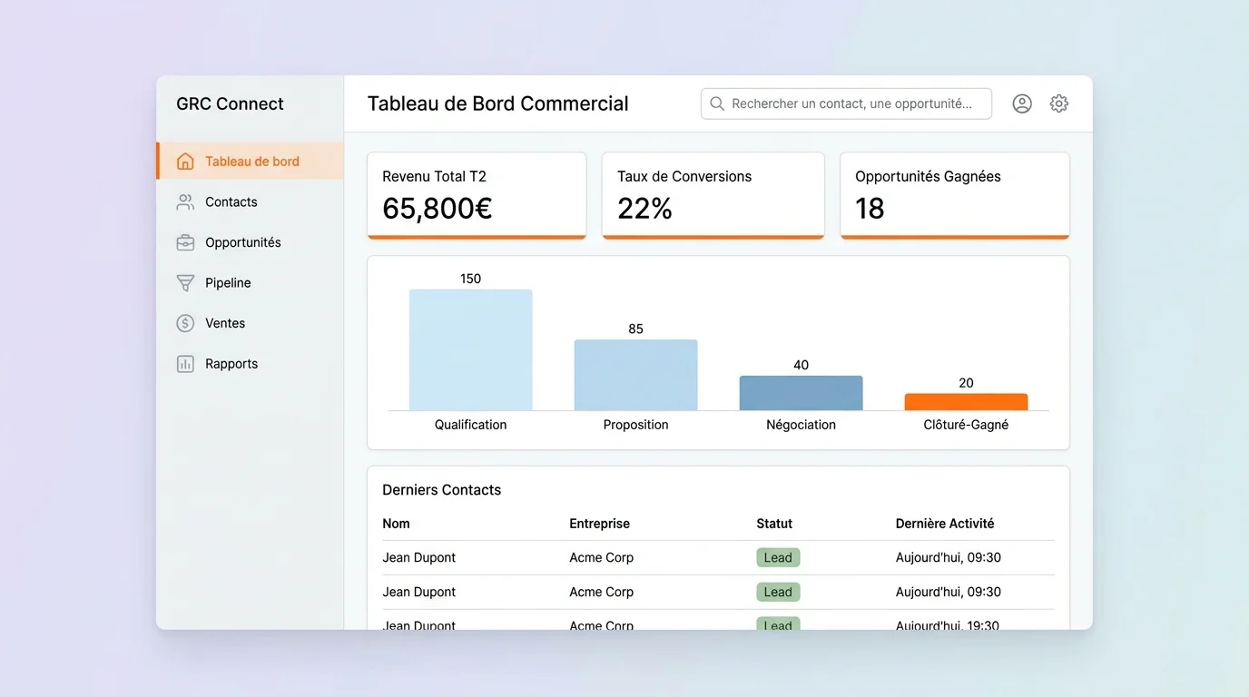Click the Lead badge on second row
This screenshot has width=1249, height=697.
778,592
